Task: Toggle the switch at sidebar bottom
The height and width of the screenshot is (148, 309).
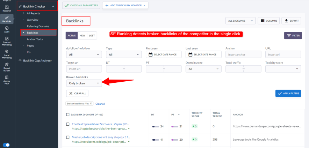Action: pos(6,145)
